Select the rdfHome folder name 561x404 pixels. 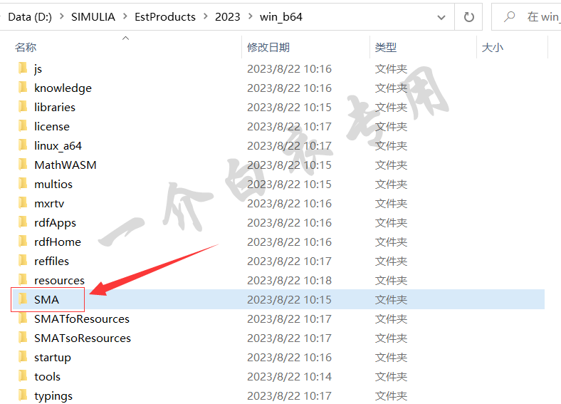[x=58, y=242]
